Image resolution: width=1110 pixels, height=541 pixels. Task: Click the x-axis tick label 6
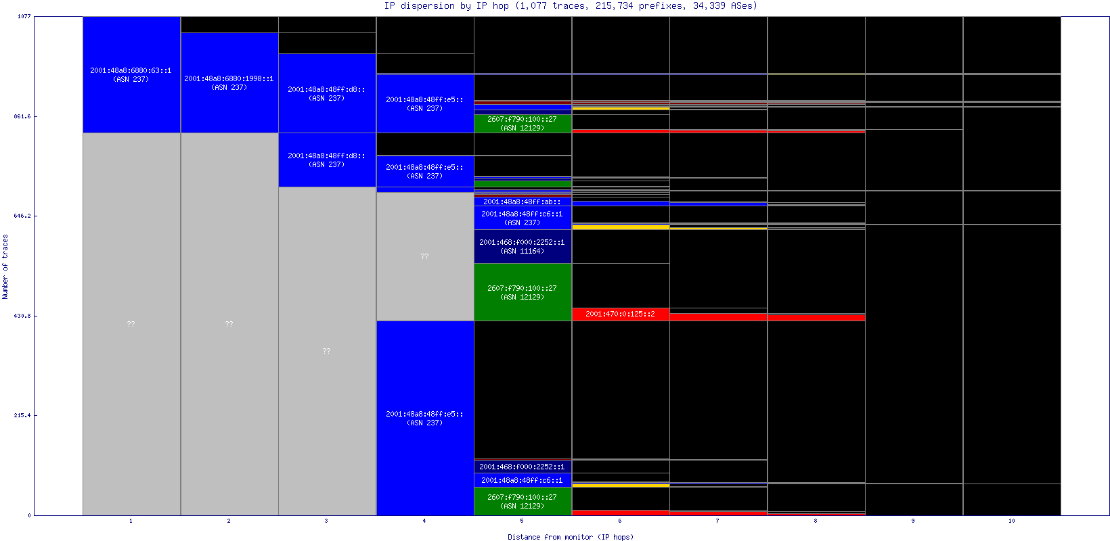click(x=620, y=521)
